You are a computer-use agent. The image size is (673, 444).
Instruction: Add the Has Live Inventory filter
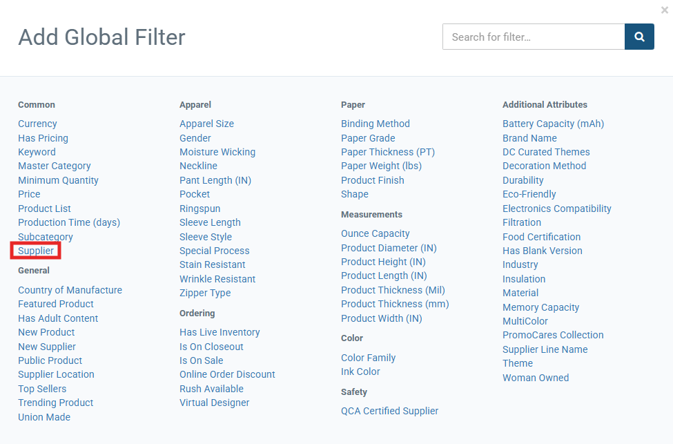(220, 332)
